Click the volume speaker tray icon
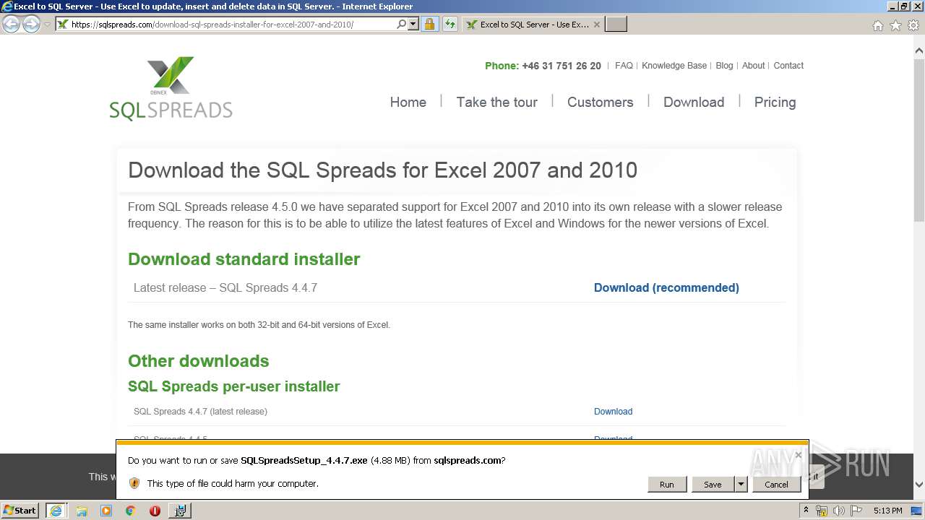The height and width of the screenshot is (520, 925). tap(839, 511)
